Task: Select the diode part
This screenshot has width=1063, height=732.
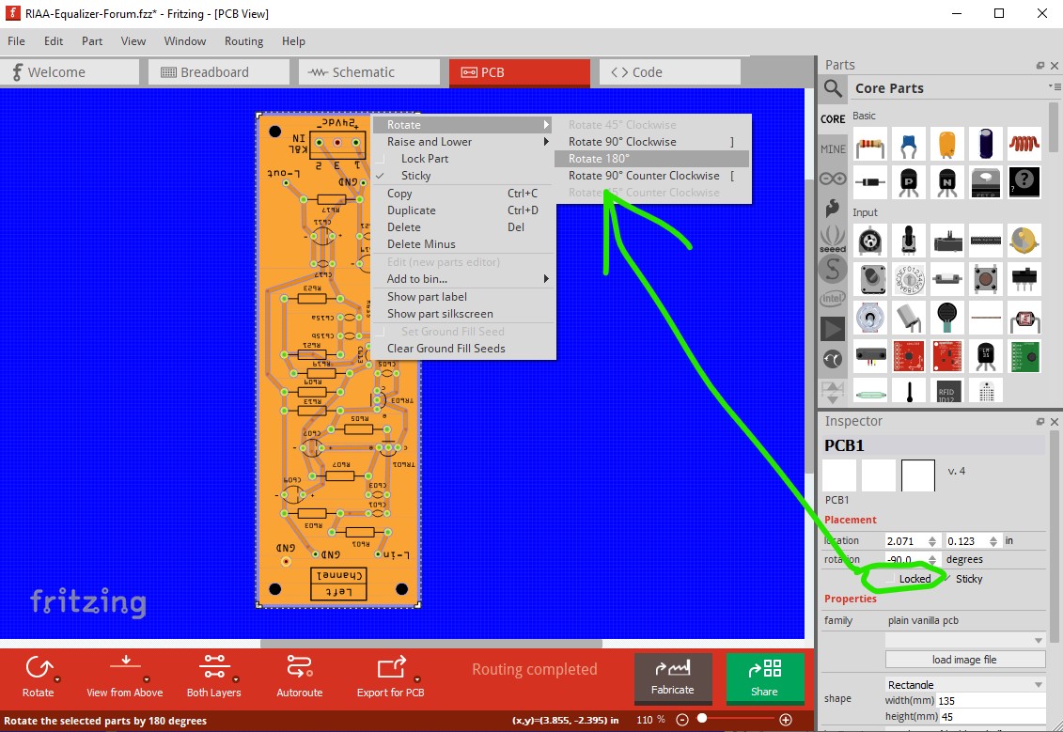Action: pos(869,181)
